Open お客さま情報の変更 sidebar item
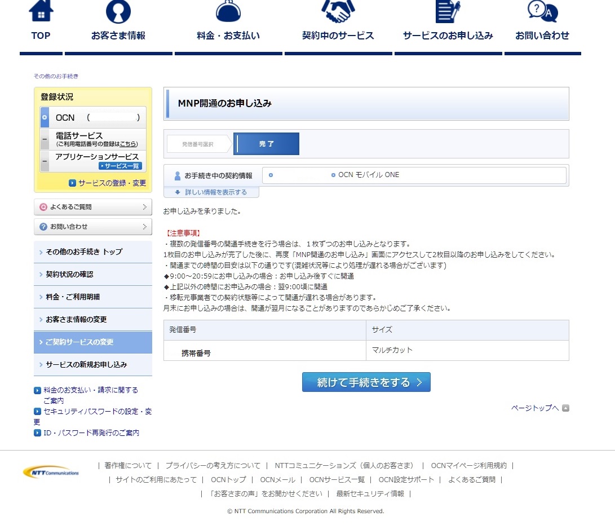This screenshot has height=525, width=615. (x=93, y=319)
